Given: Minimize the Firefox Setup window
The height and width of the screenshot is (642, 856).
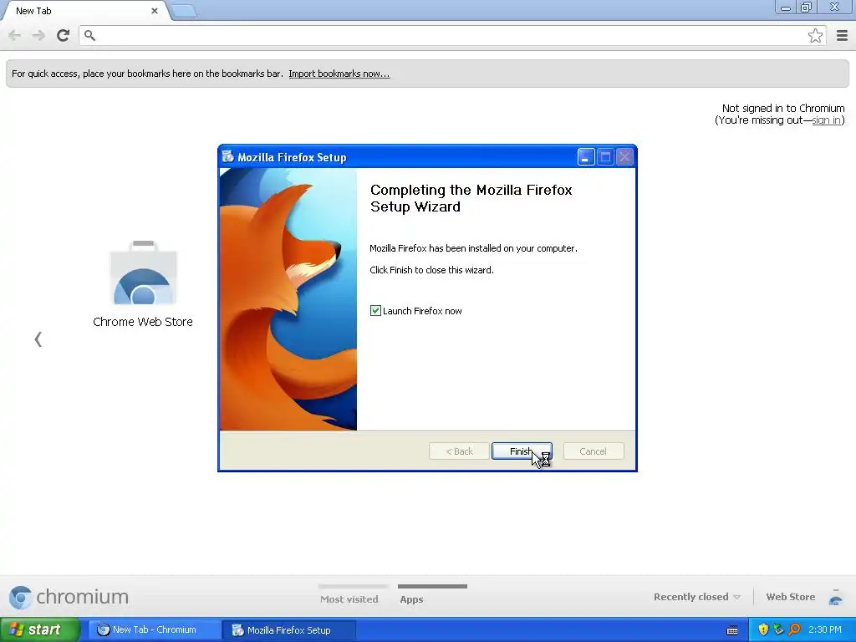Looking at the screenshot, I should [586, 156].
